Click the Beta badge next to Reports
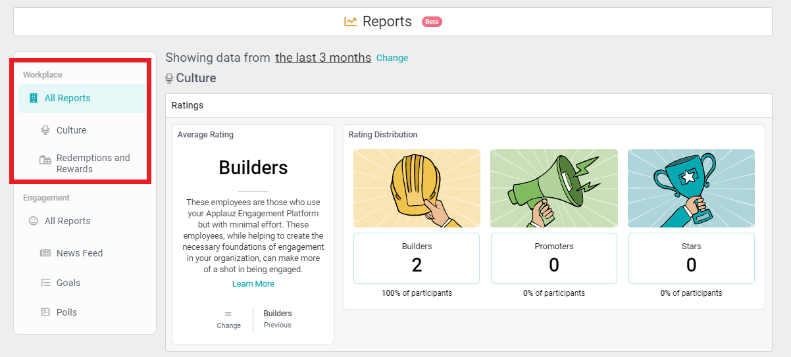The width and height of the screenshot is (791, 357). (x=432, y=22)
